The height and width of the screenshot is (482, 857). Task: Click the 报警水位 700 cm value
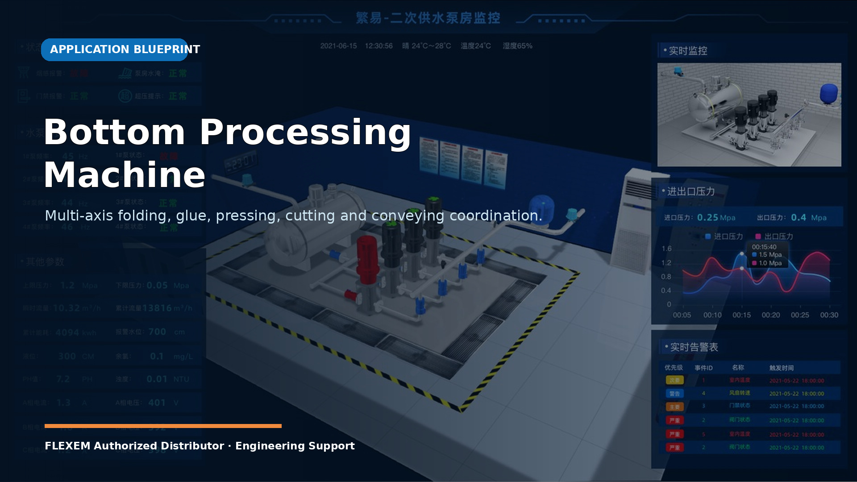click(x=166, y=332)
